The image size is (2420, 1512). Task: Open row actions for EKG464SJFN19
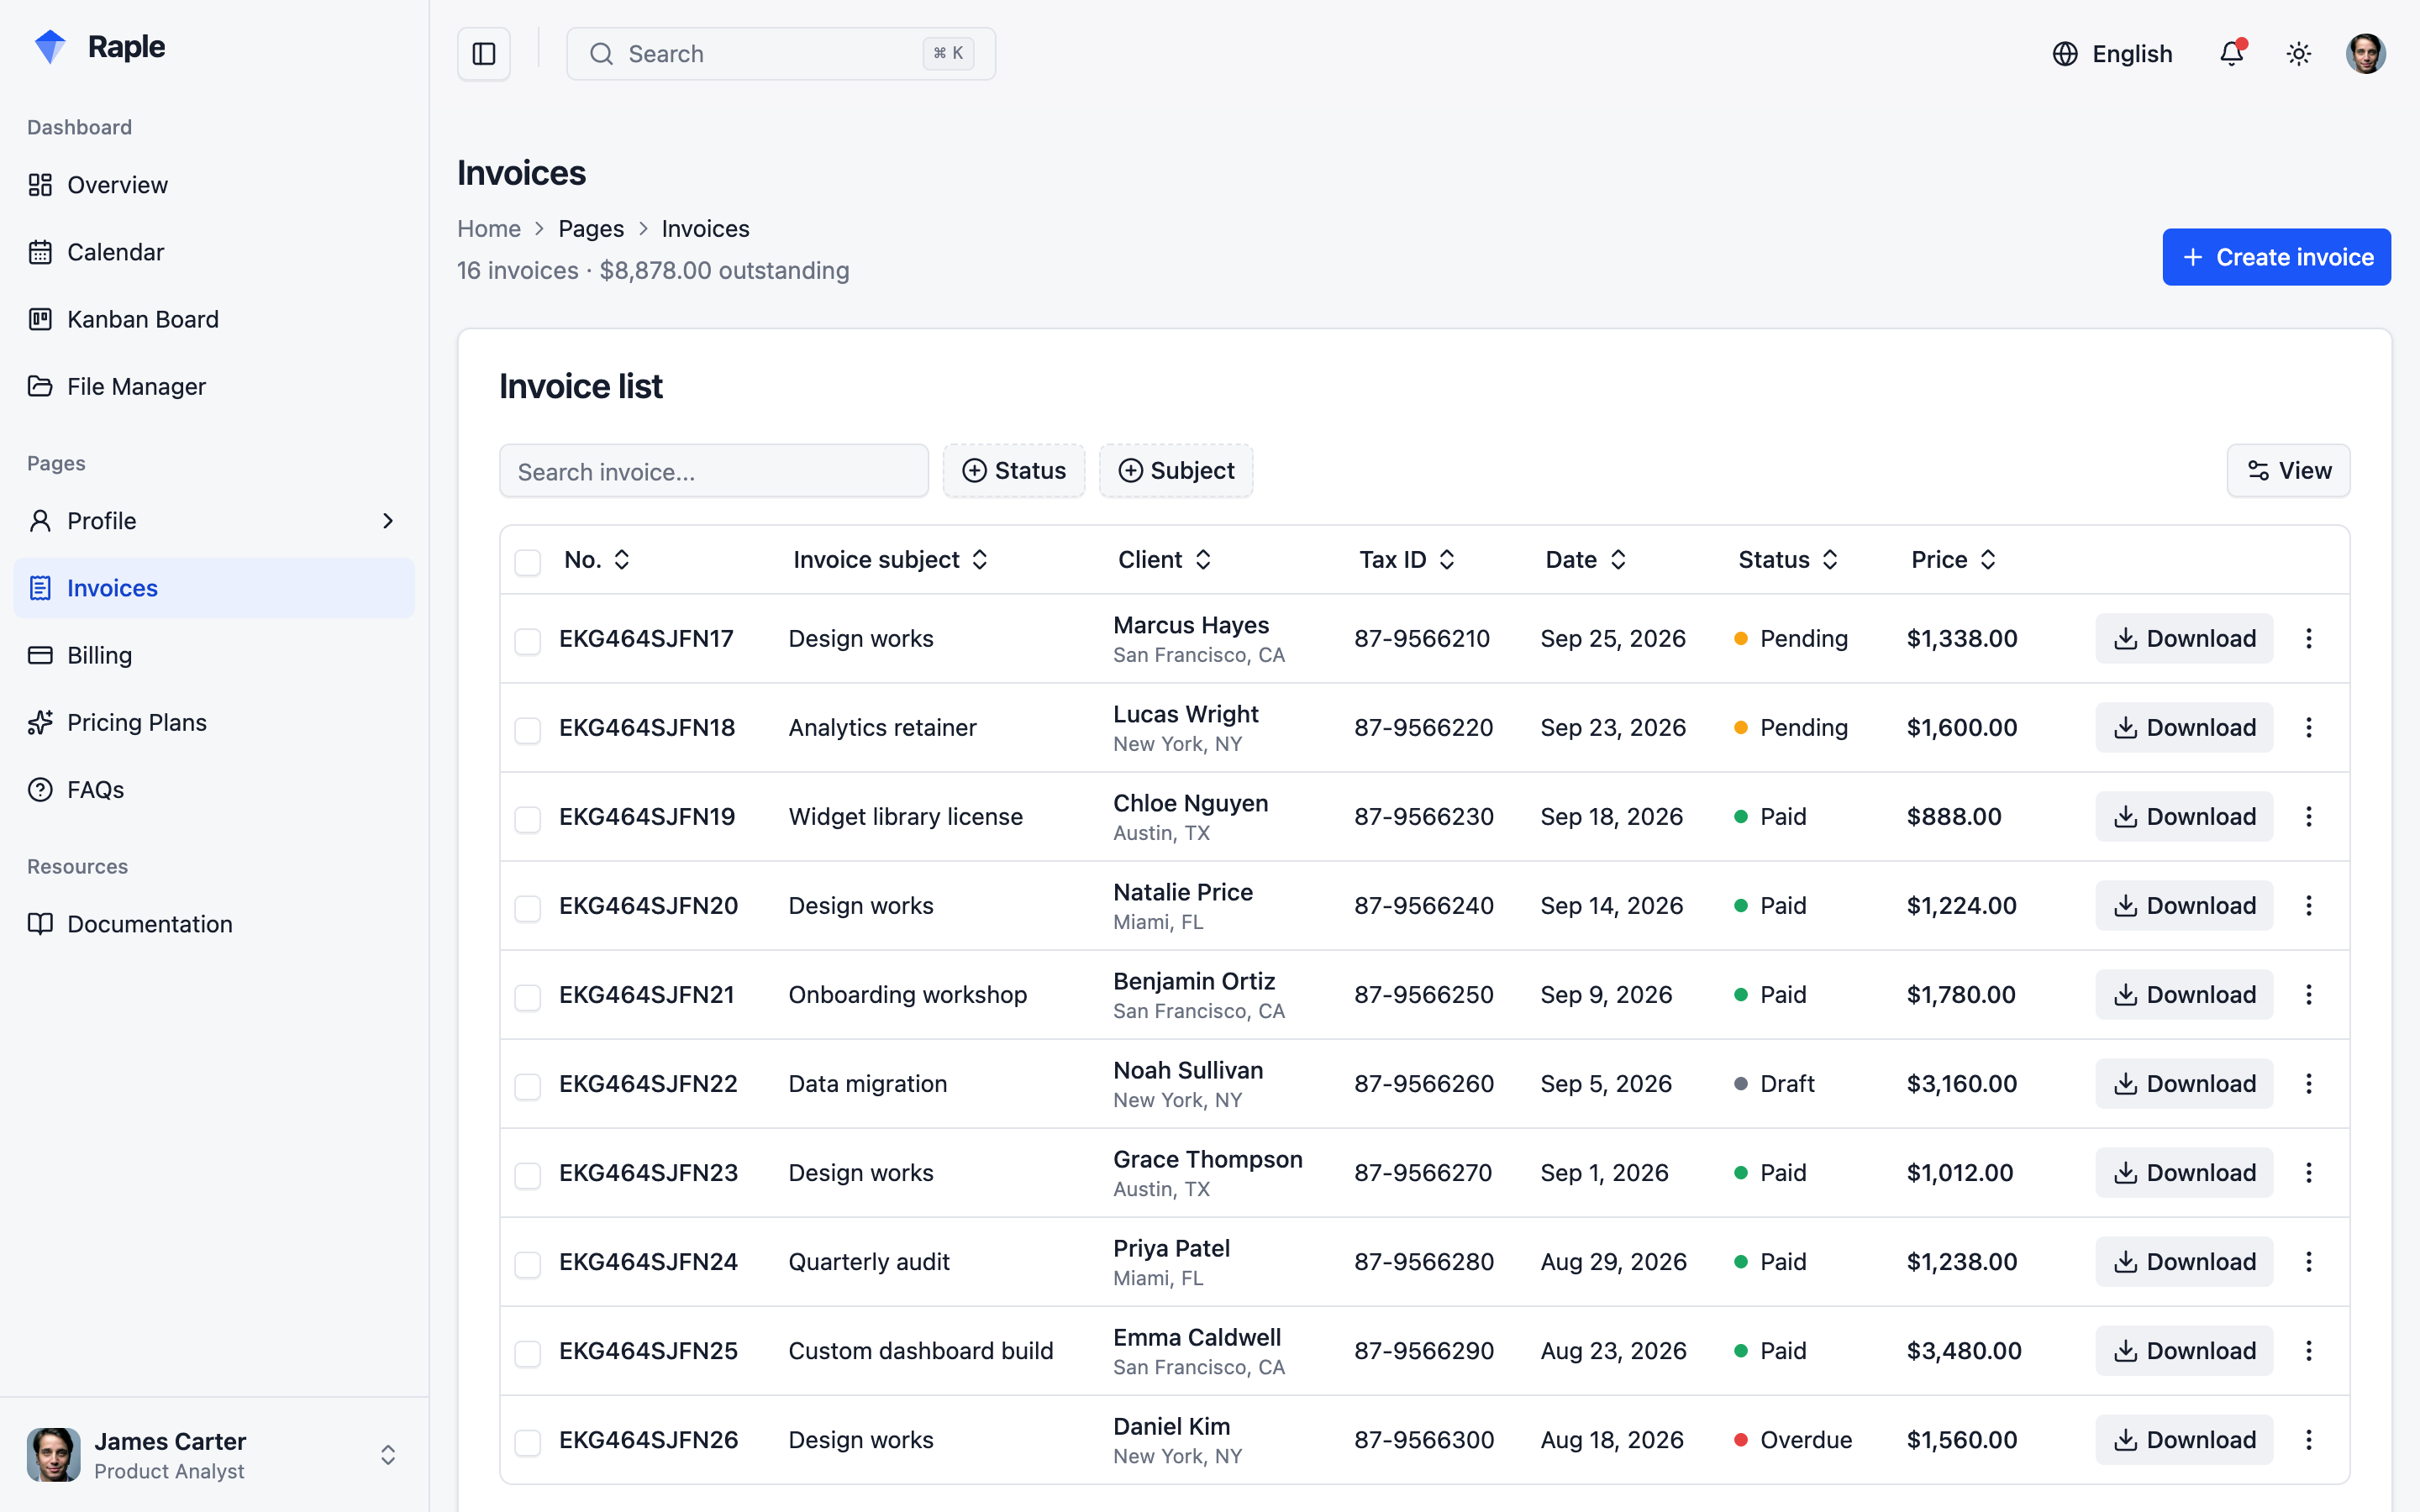pos(2309,816)
